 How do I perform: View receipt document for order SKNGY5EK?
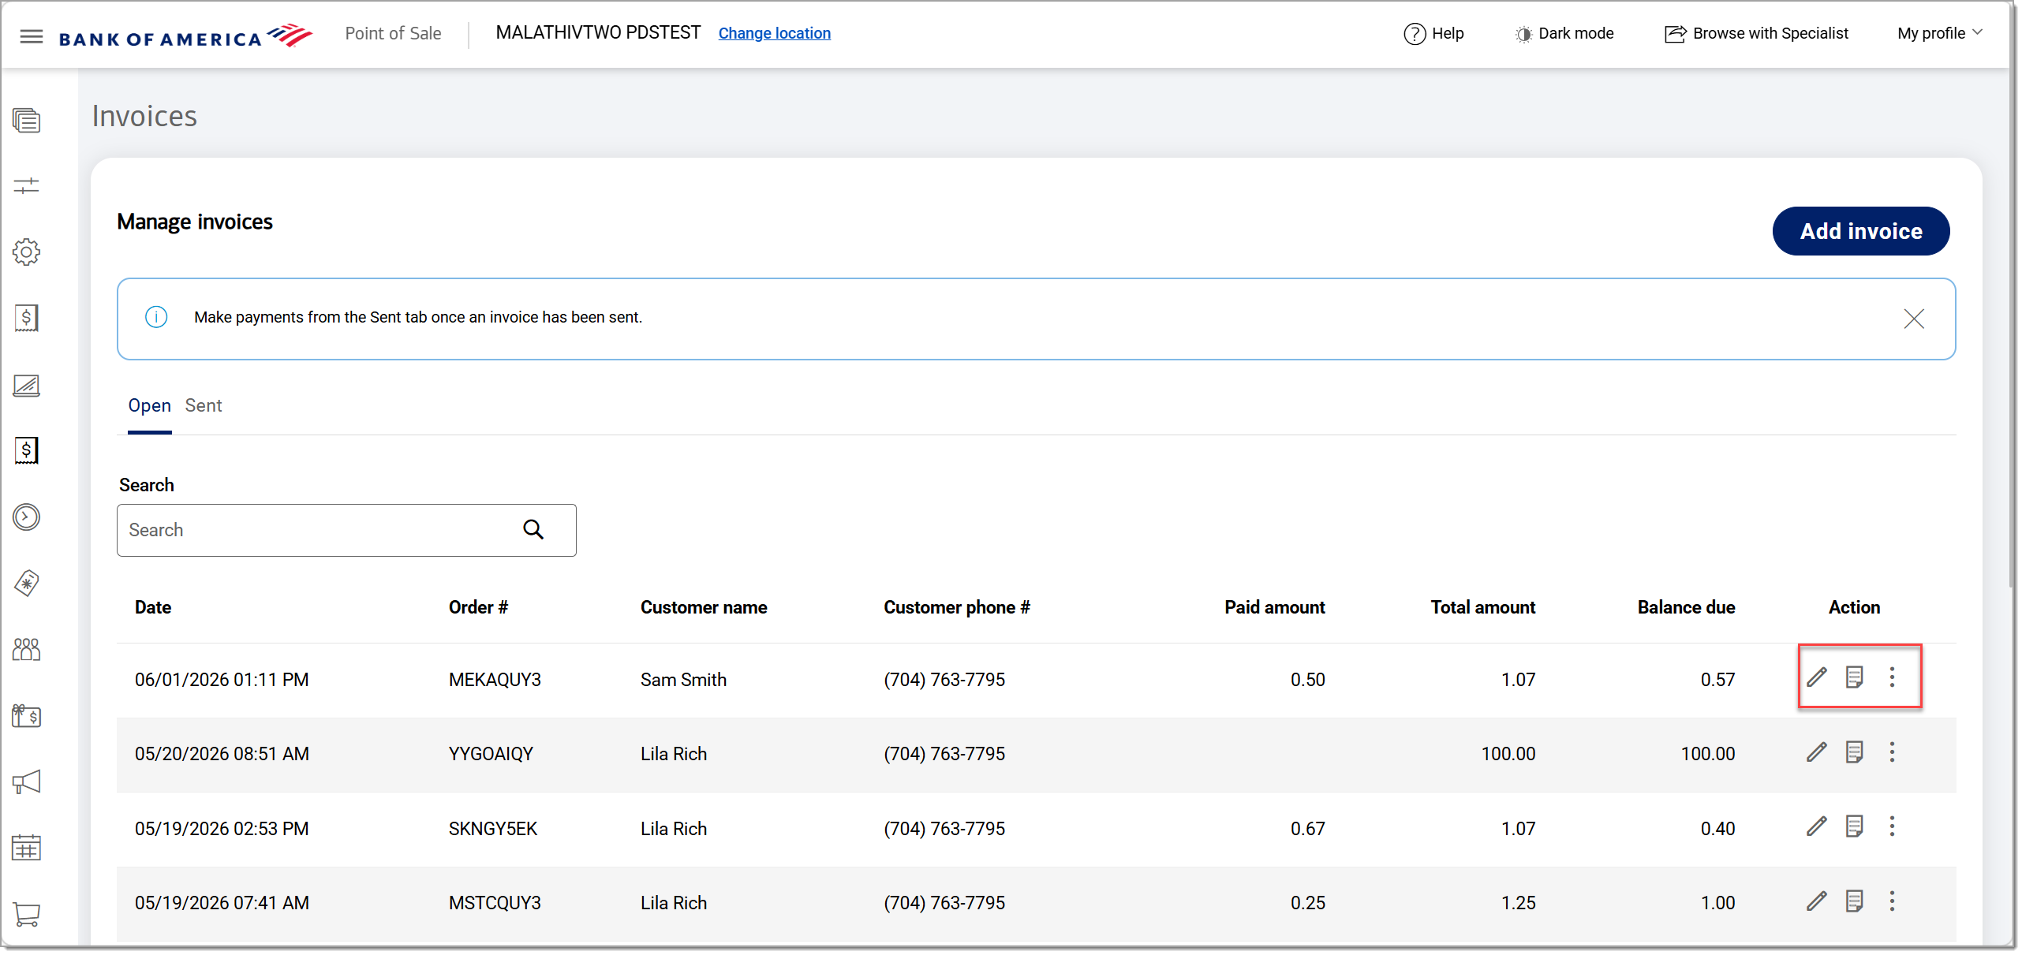tap(1855, 826)
